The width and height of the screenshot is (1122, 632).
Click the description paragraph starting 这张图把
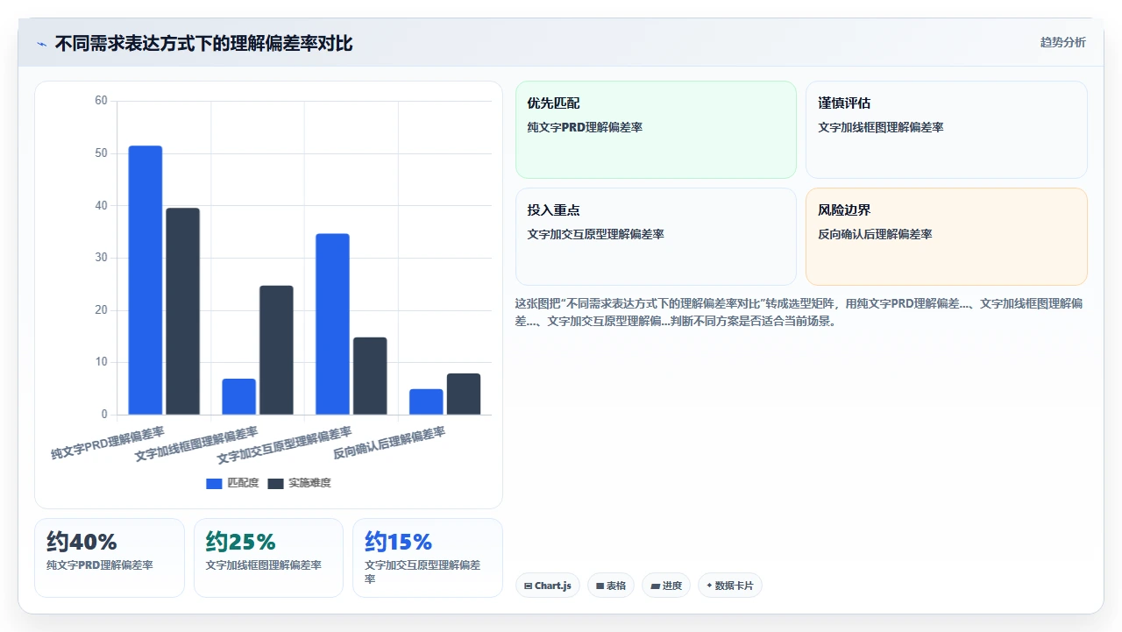click(x=799, y=312)
